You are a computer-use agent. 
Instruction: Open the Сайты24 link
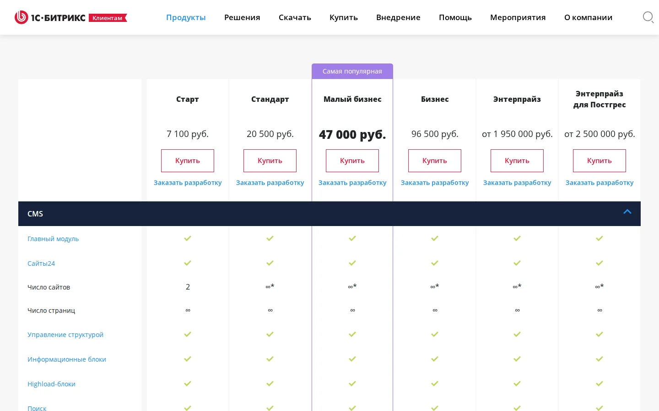[x=41, y=263]
